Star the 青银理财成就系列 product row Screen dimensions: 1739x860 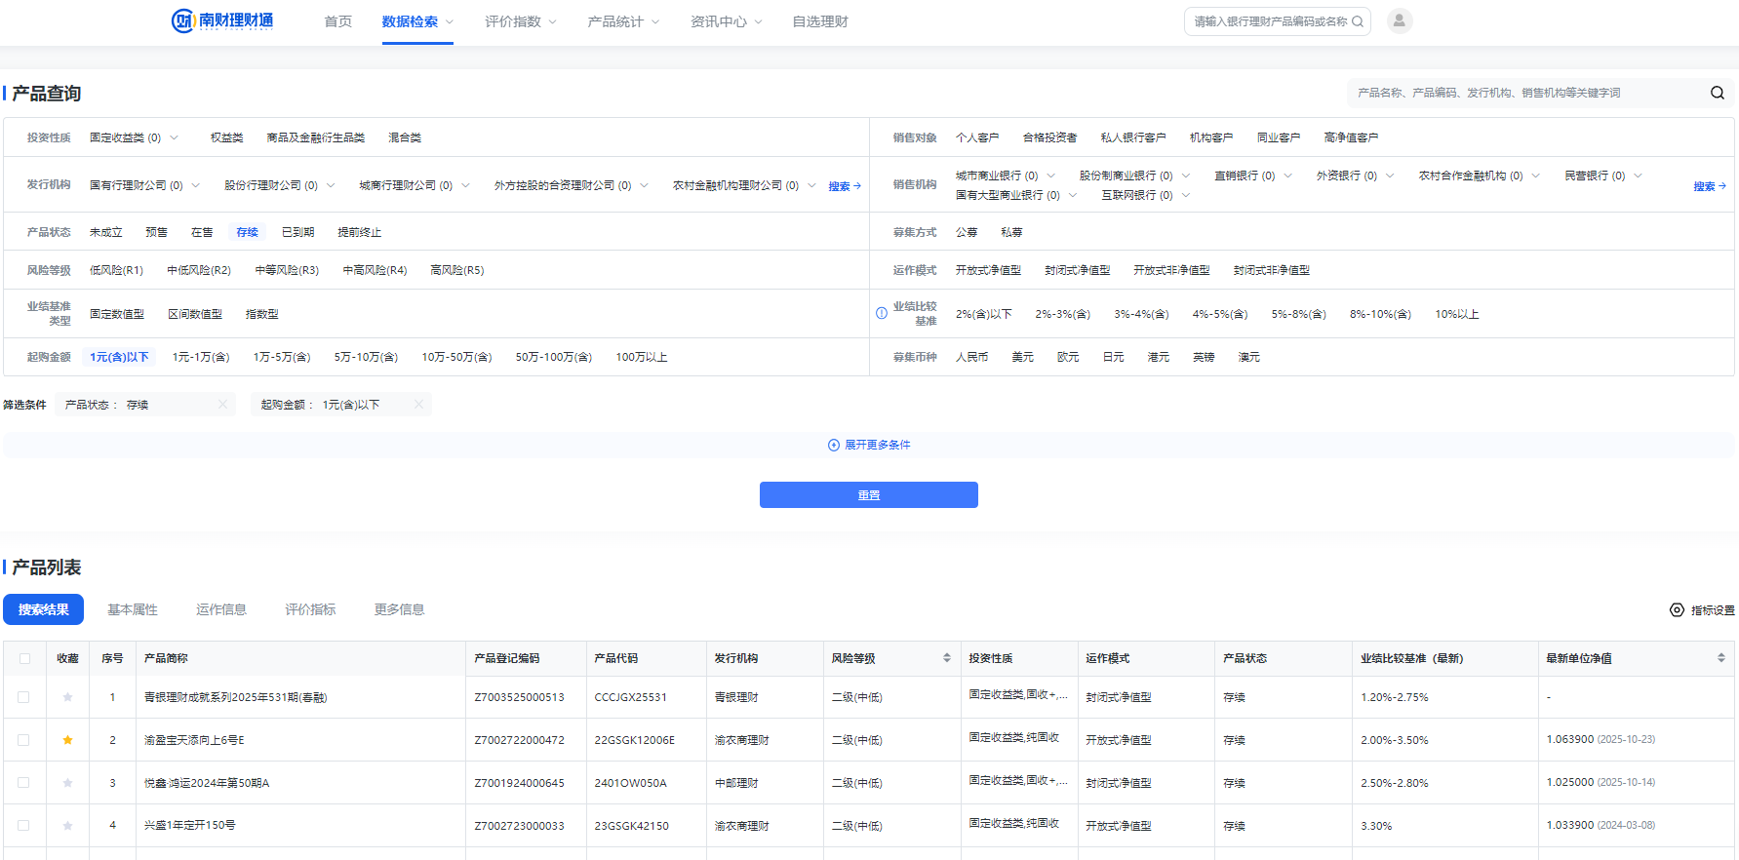[x=67, y=697]
